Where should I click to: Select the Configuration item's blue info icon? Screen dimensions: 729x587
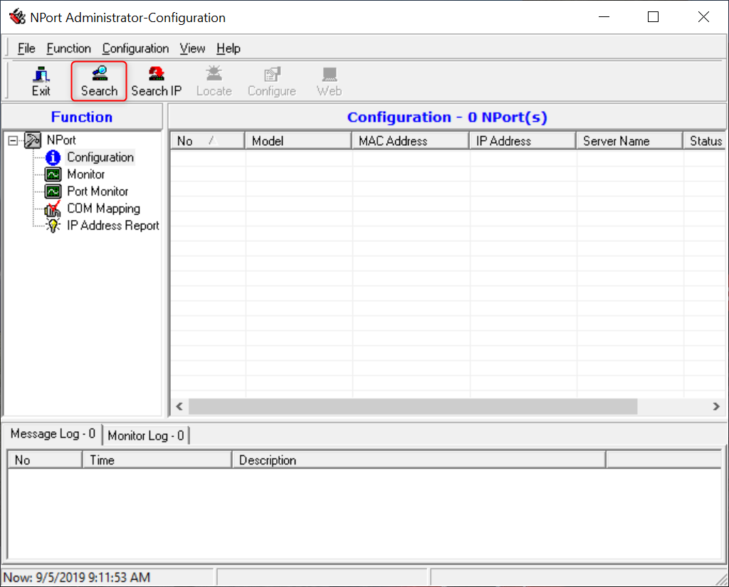click(x=53, y=158)
